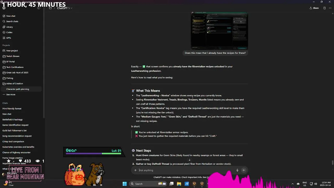Click the page vertical scrollbar

click(332, 163)
